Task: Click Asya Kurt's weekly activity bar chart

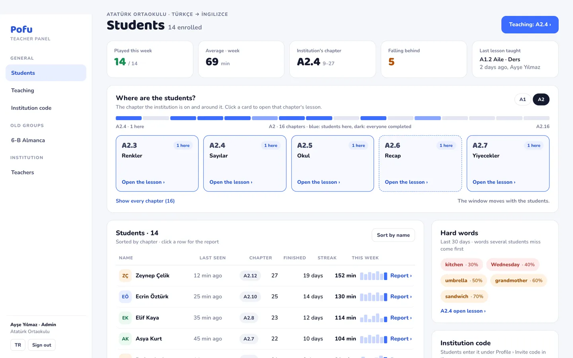Action: point(374,339)
